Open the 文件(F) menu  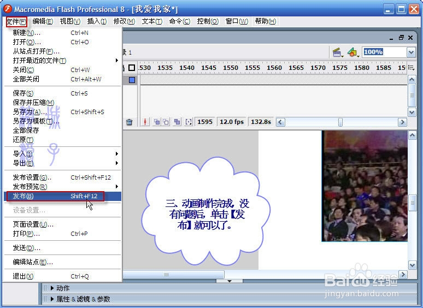(16, 21)
